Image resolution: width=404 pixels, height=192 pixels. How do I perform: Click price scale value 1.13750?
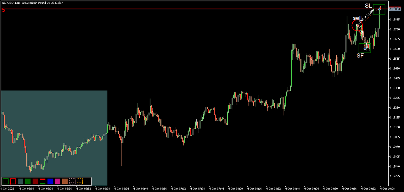tap(395, 29)
